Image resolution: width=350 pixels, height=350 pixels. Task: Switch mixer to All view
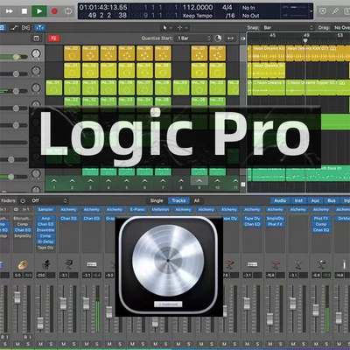click(x=197, y=200)
